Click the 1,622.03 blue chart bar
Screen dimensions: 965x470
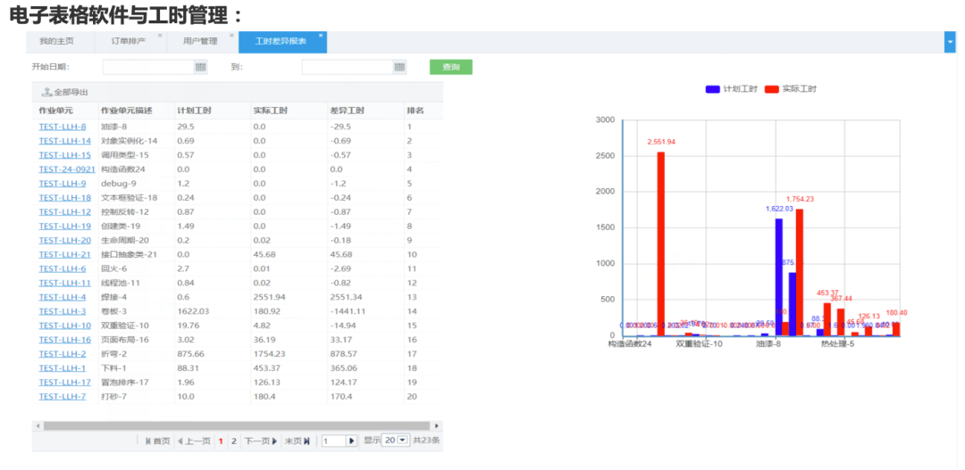(778, 277)
